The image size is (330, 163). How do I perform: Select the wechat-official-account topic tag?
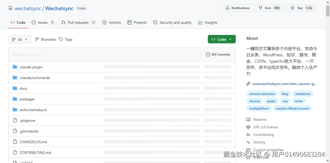pos(292,108)
